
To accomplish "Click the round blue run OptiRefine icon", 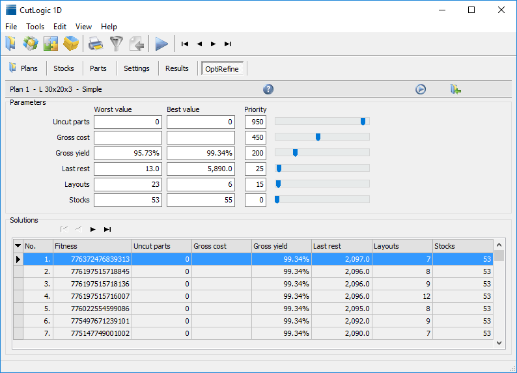I will [421, 89].
